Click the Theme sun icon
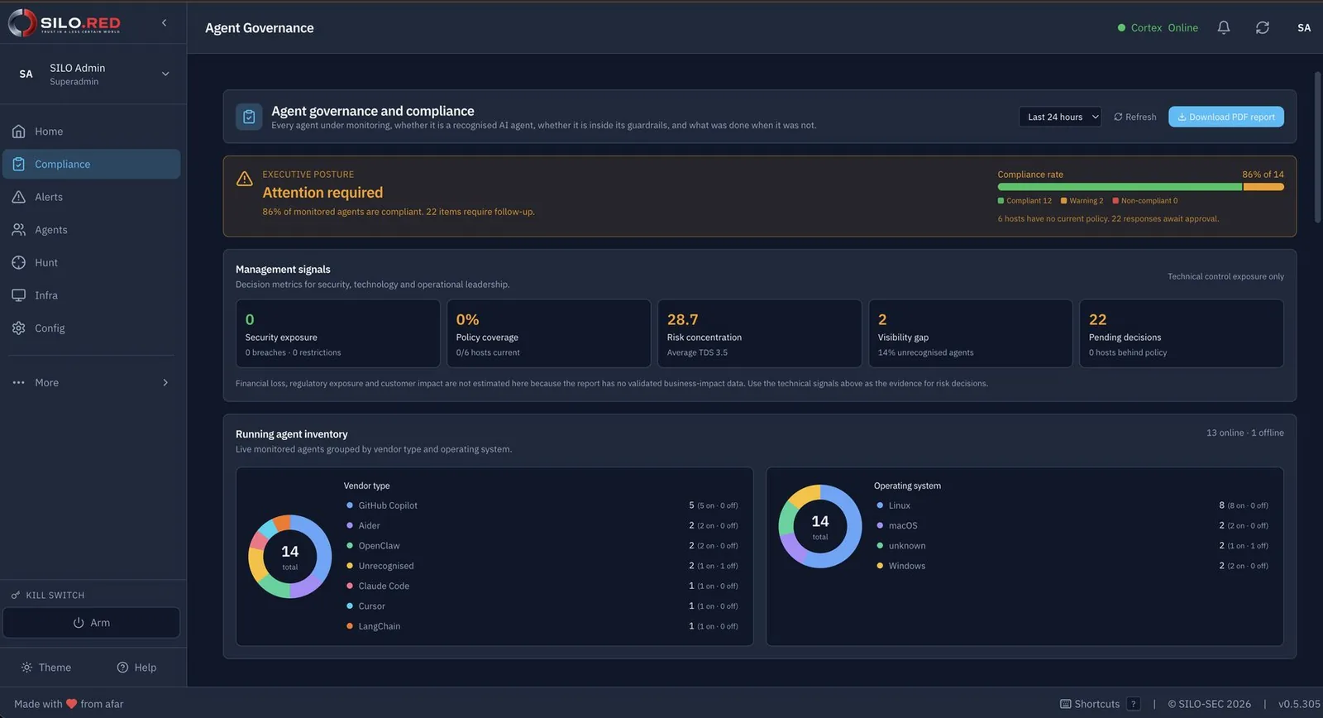The width and height of the screenshot is (1323, 718). [x=26, y=668]
